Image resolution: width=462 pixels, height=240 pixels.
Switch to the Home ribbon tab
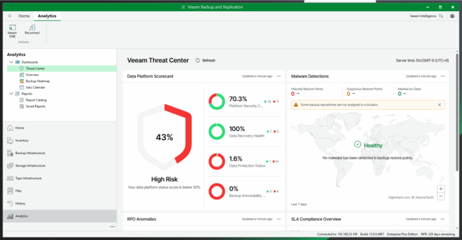(x=24, y=16)
